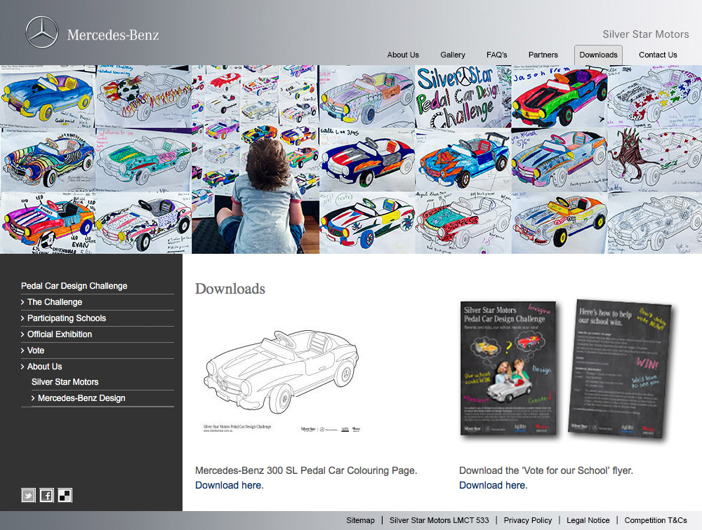The width and height of the screenshot is (702, 530).
Task: Click Silver Star Motors LMCT 533 footer link
Action: click(x=439, y=520)
